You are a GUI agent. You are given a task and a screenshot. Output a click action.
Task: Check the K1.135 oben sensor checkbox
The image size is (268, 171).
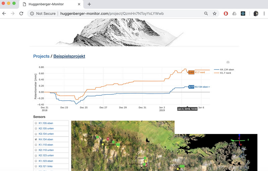pyautogui.click(x=36, y=123)
